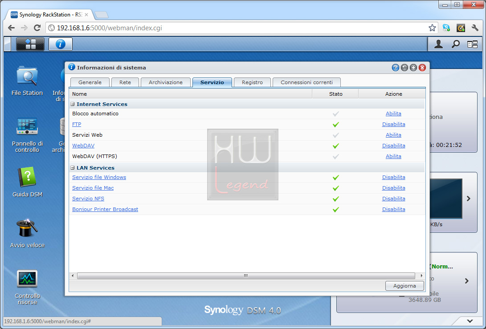Click the system info taskbar button
This screenshot has height=329, width=486.
click(x=61, y=44)
